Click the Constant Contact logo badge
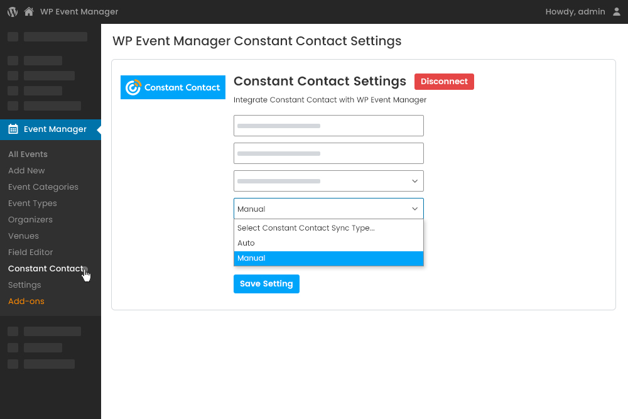This screenshot has height=419, width=628. coord(173,87)
